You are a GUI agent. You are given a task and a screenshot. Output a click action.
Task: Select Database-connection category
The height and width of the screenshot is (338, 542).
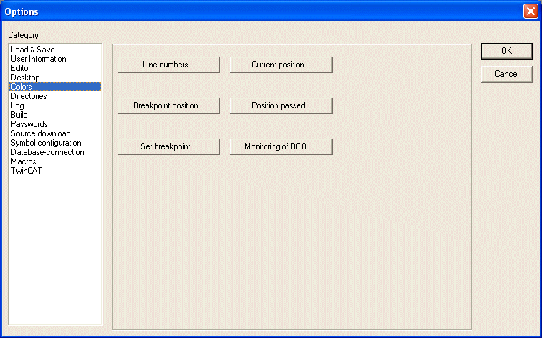click(55, 152)
